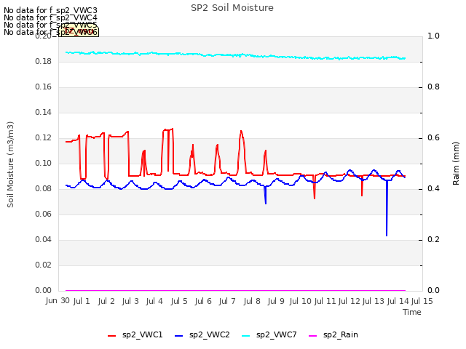Click the 0.4 right axis tick label

(x=434, y=189)
